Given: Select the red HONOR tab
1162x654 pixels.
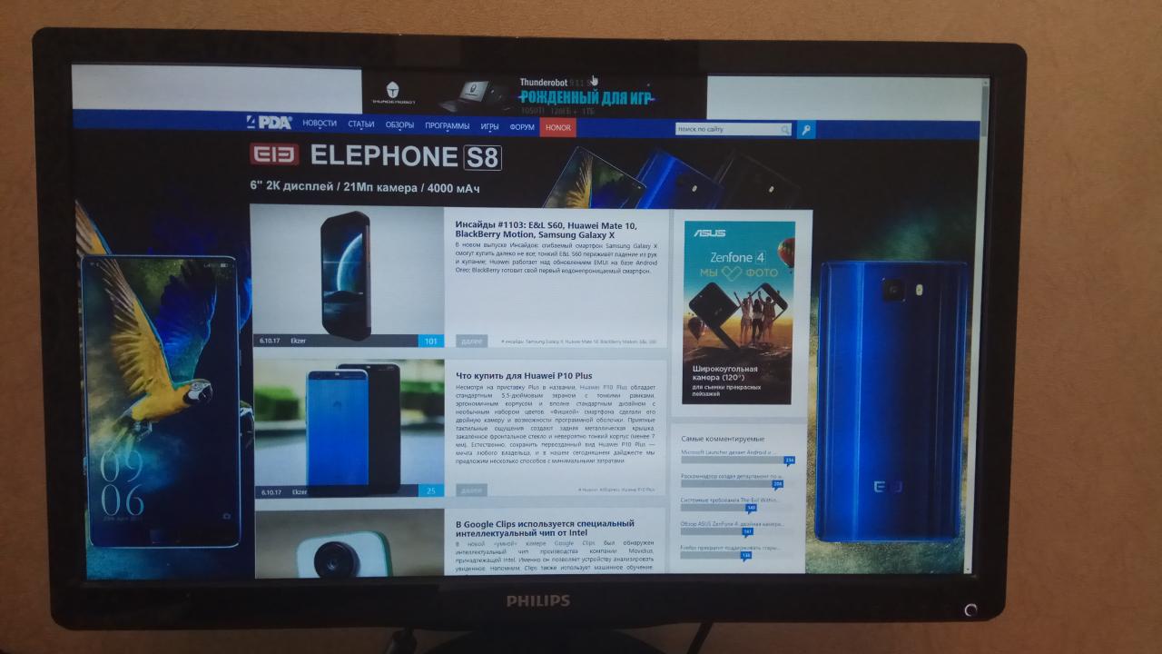Looking at the screenshot, I should click(557, 127).
